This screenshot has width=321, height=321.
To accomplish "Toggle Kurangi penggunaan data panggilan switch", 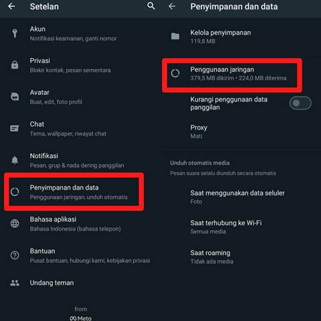I will 300,103.
